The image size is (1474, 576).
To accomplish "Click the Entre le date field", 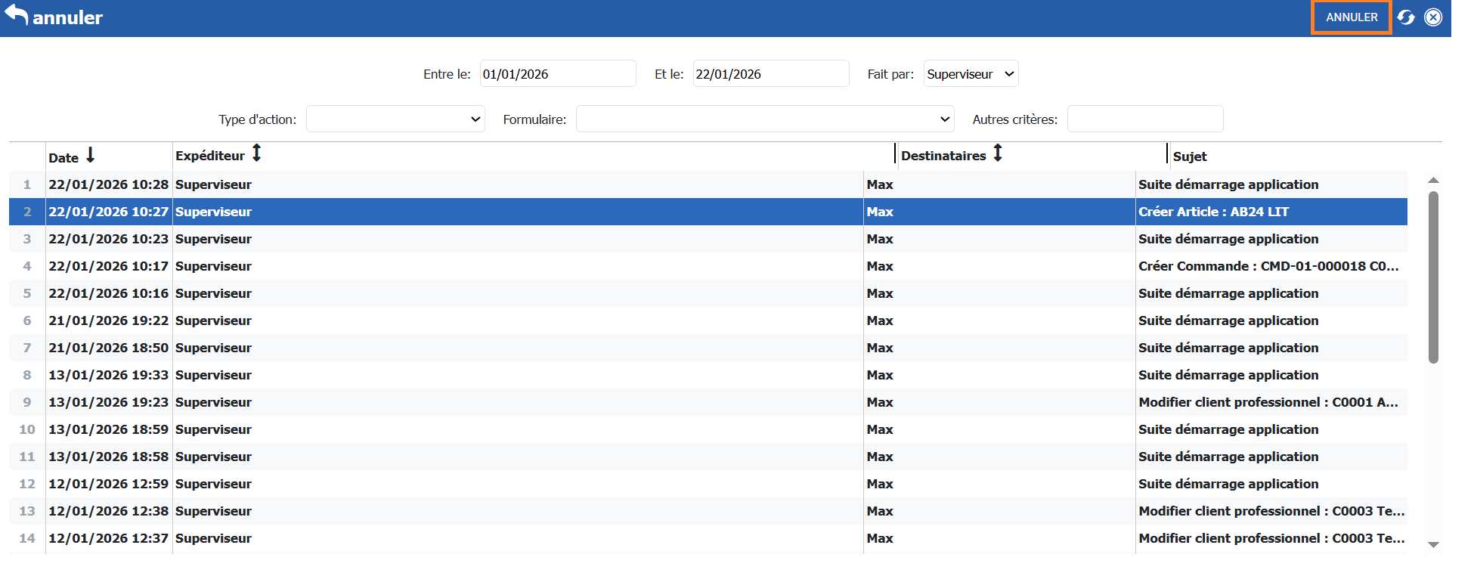I will [557, 74].
